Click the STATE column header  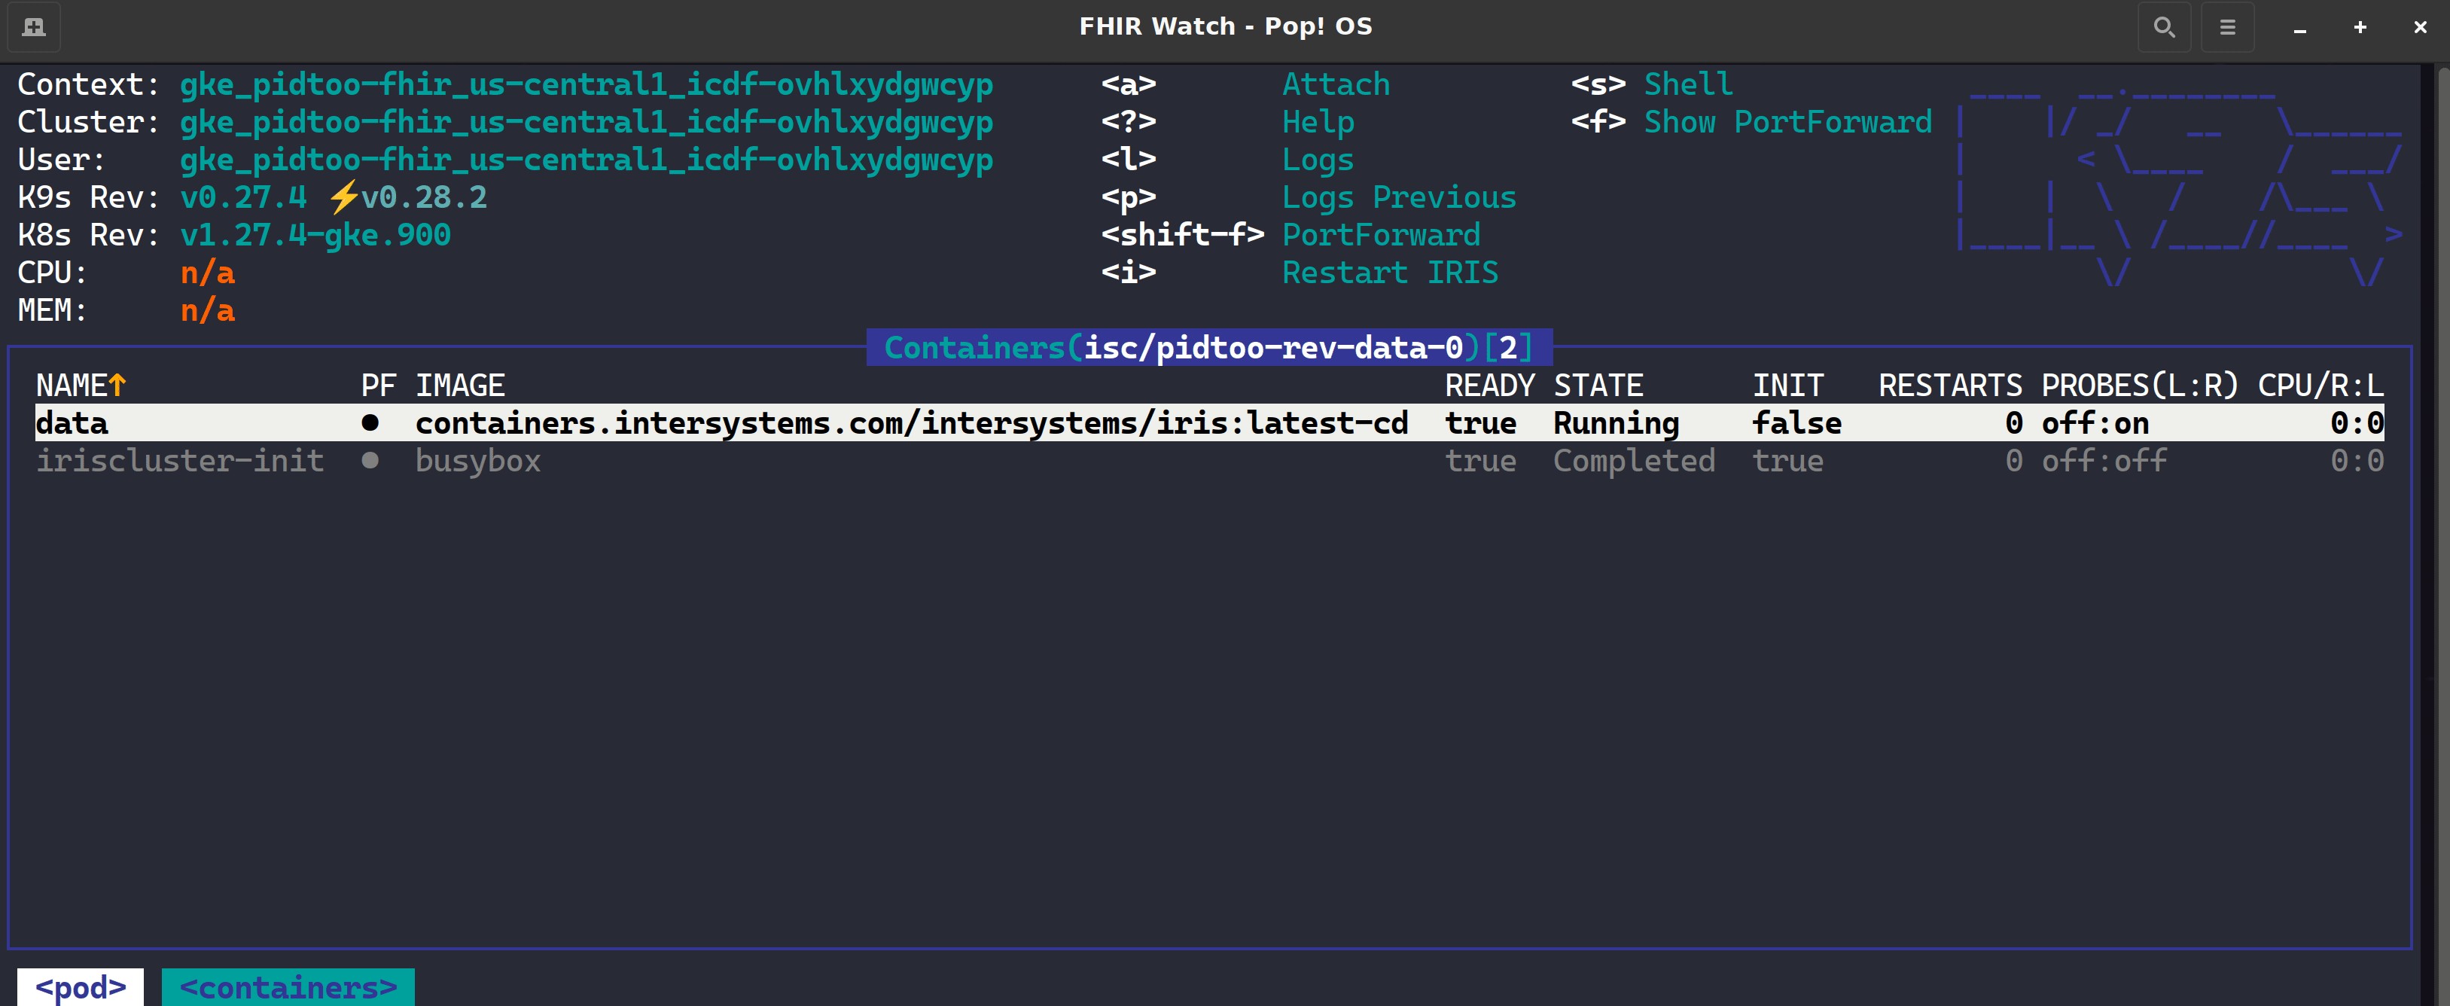1598,385
